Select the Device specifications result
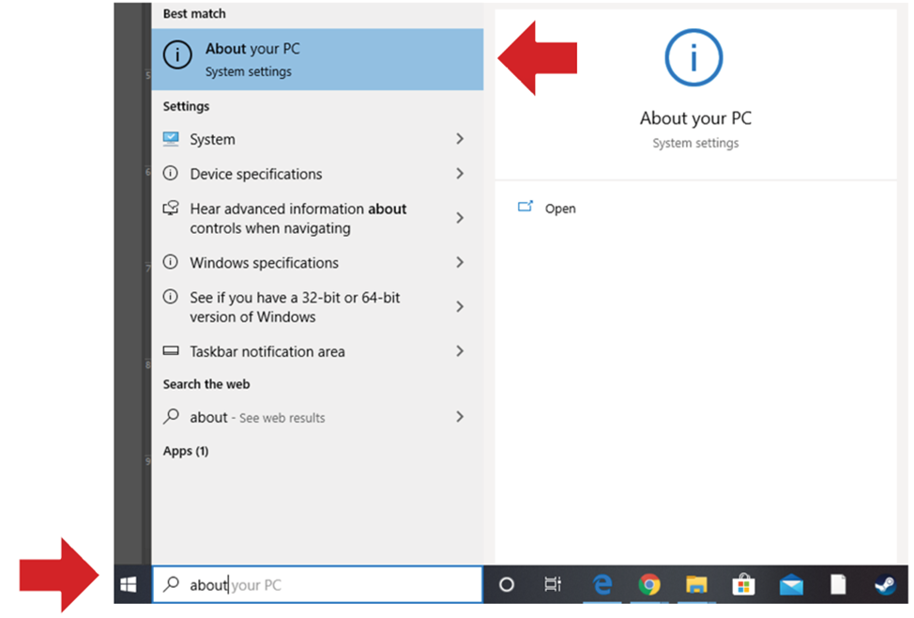The width and height of the screenshot is (914, 618). 318,174
